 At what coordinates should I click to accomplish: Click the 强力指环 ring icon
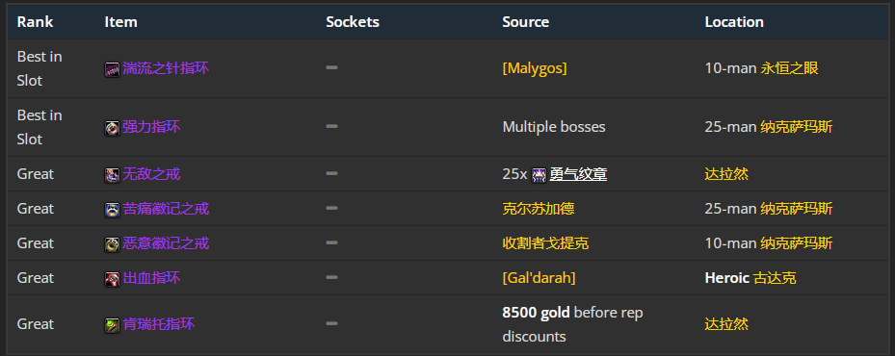112,128
